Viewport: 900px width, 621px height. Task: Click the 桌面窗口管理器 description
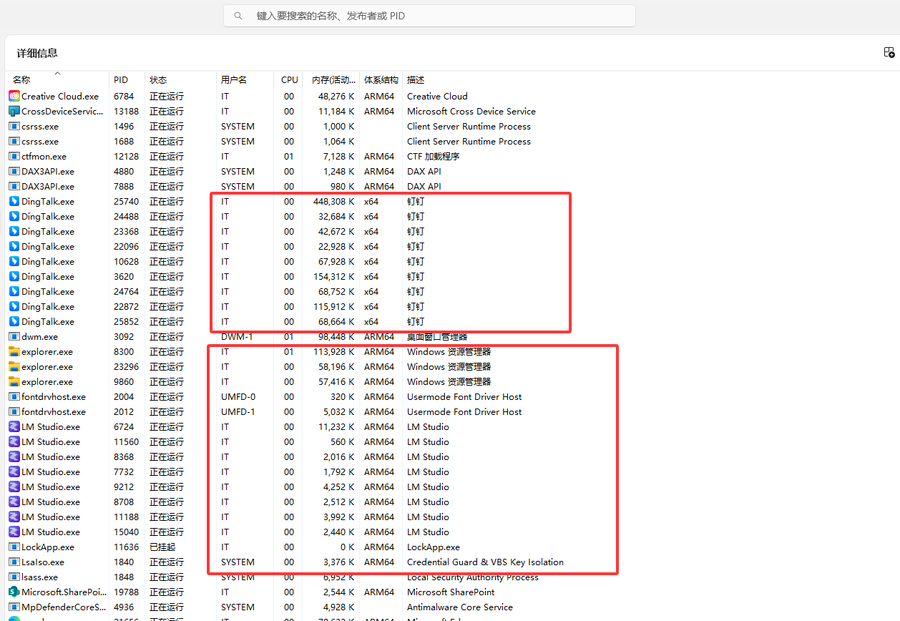coord(437,336)
